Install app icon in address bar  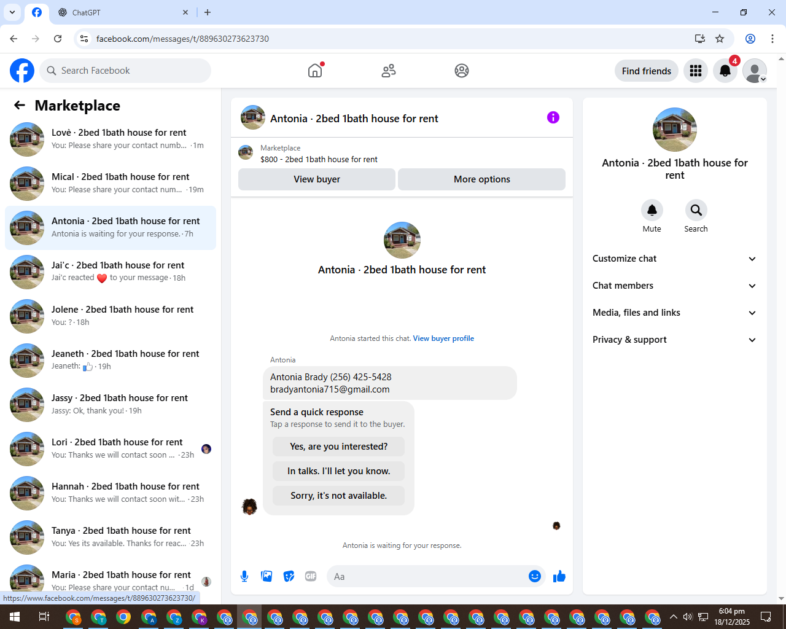[700, 39]
